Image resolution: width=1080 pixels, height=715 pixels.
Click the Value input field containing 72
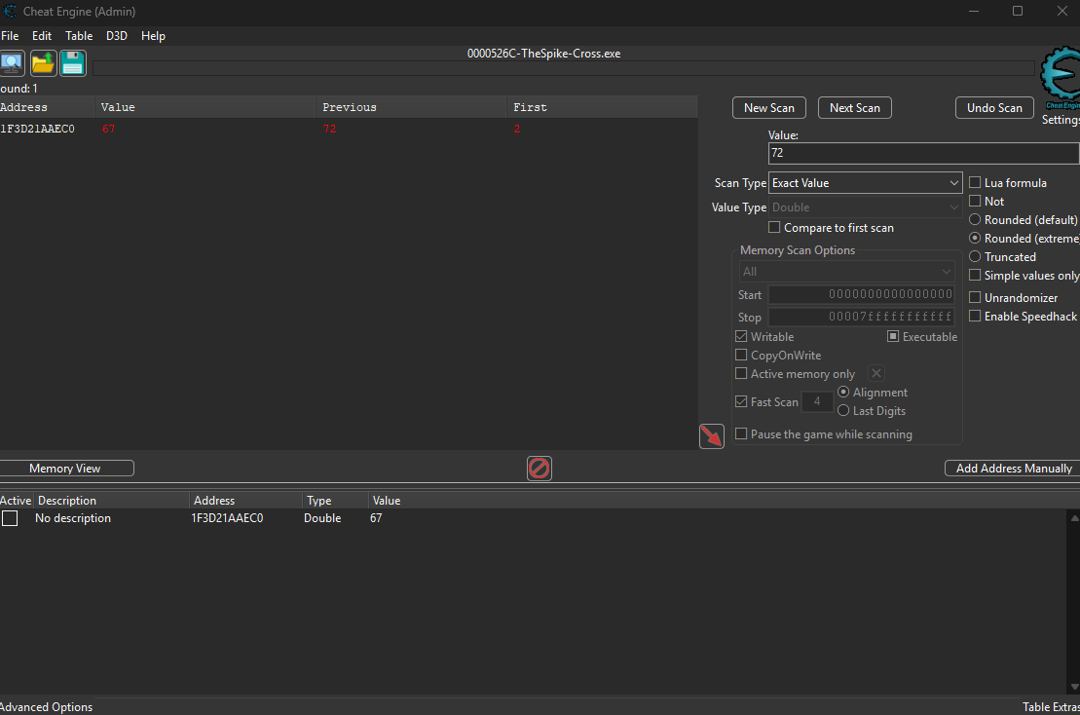click(x=922, y=154)
